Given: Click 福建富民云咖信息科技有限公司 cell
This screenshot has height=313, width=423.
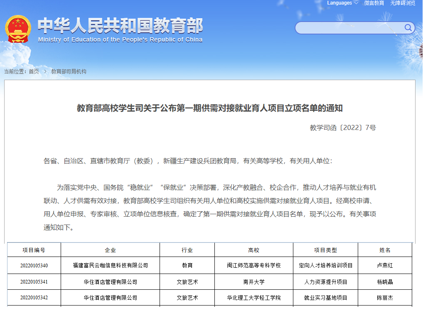Looking at the screenshot, I should pos(111,266).
